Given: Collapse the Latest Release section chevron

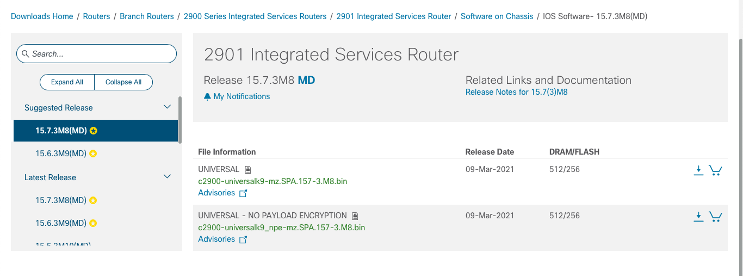Looking at the screenshot, I should tap(168, 177).
